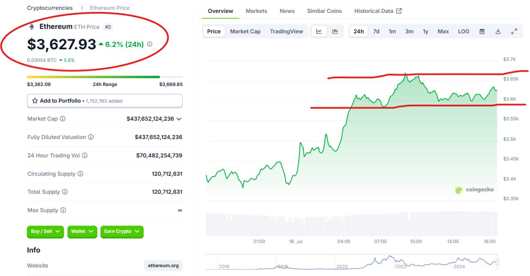
Task: Expand chart to fullscreen
Action: coord(514,31)
